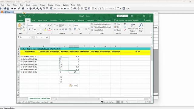Click the SAP2000 lock model icon

point(23,8)
